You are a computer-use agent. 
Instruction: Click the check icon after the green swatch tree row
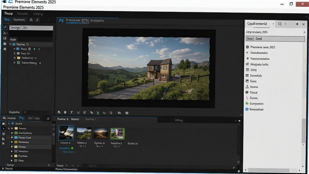[x=40, y=63]
